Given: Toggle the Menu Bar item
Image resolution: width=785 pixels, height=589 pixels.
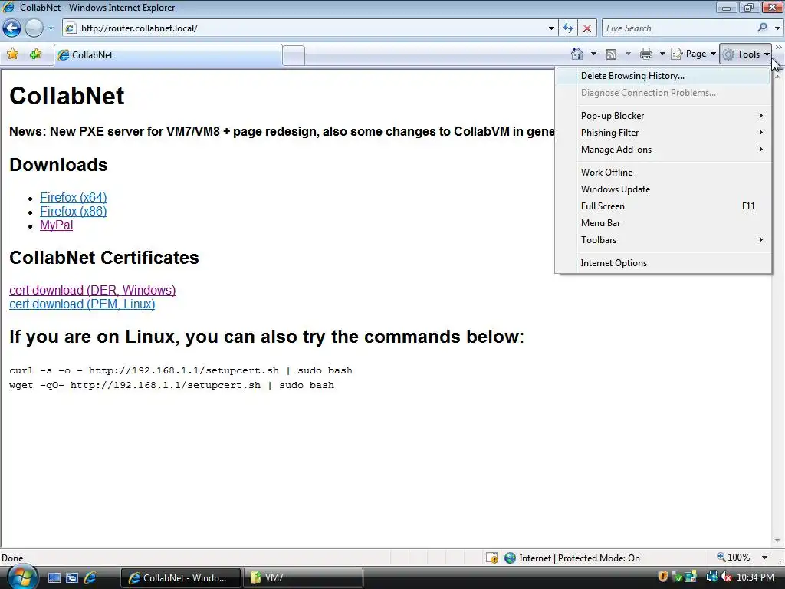Looking at the screenshot, I should (x=663, y=223).
